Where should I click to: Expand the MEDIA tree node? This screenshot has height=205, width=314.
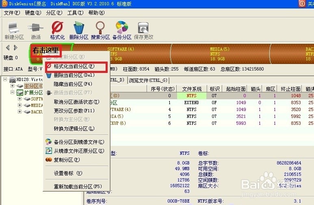tap(19, 105)
